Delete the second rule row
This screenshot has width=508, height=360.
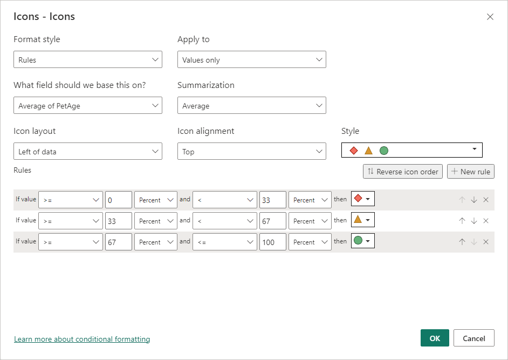(485, 221)
